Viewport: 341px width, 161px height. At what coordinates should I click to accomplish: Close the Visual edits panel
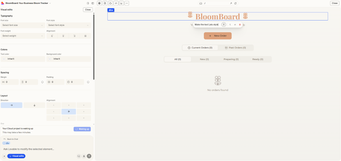pyautogui.click(x=88, y=10)
